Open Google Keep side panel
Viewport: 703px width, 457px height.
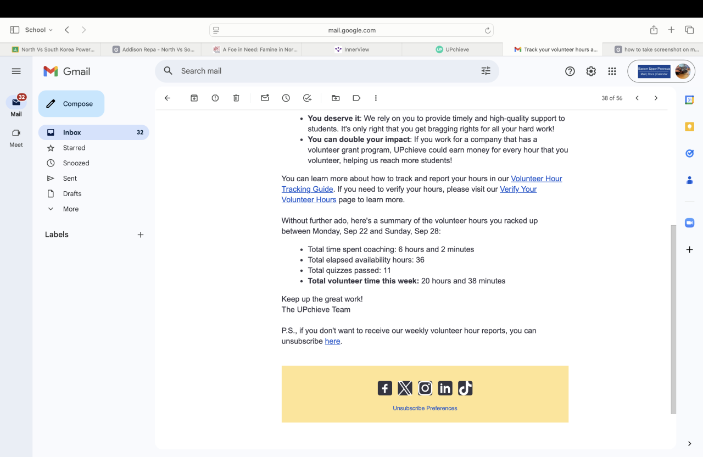[x=690, y=127]
